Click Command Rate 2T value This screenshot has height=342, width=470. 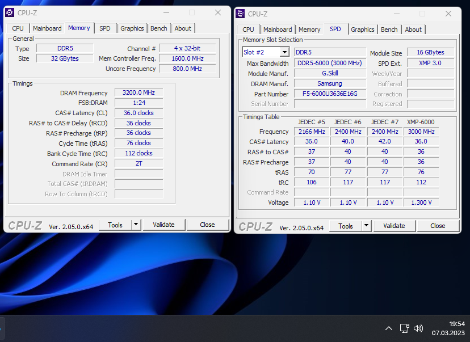point(139,163)
